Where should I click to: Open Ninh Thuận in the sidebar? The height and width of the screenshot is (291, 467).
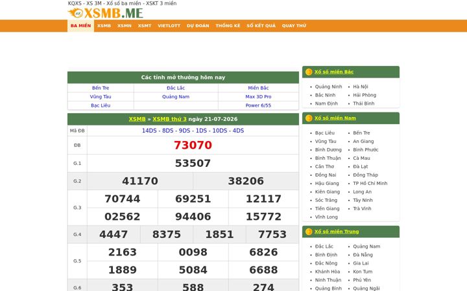click(x=328, y=280)
